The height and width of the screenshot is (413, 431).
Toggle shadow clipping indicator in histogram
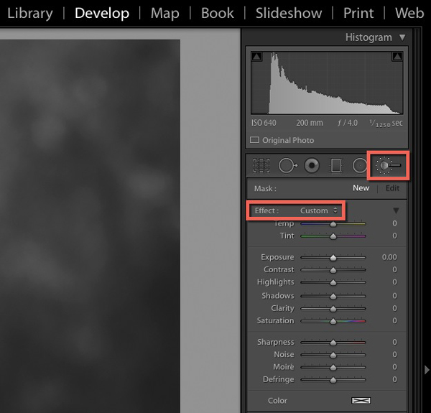[x=256, y=57]
